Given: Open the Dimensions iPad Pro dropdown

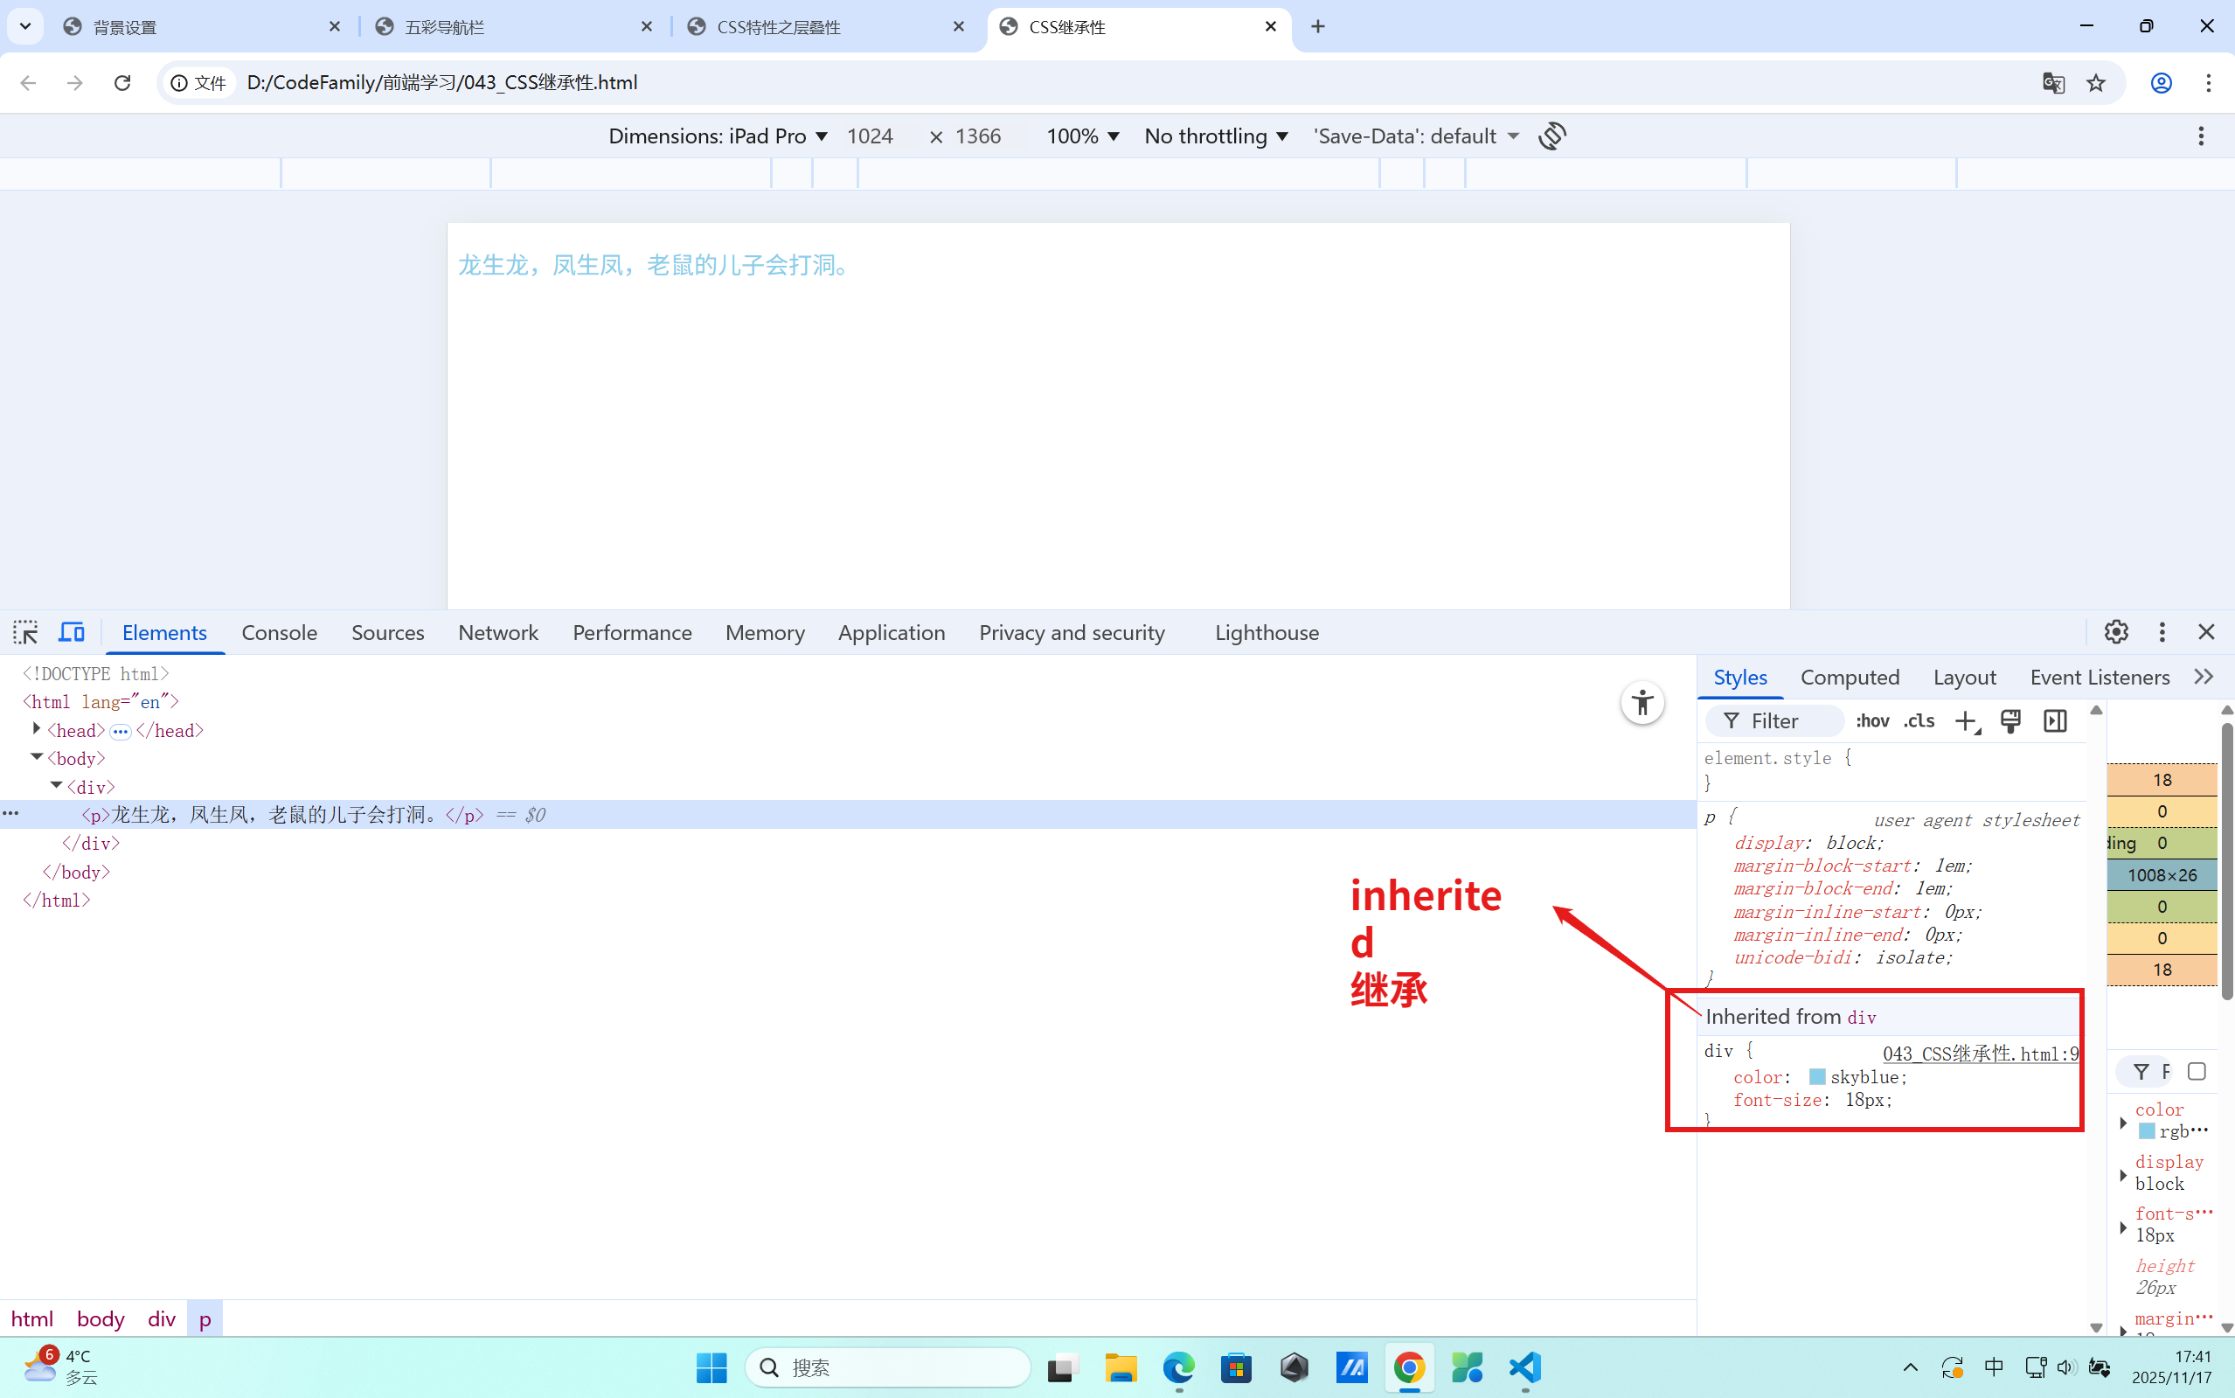Looking at the screenshot, I should pyautogui.click(x=718, y=136).
